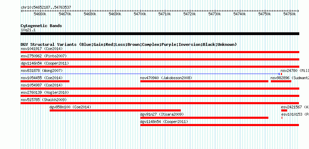Click the 10q21.1 band label

(x=28, y=30)
